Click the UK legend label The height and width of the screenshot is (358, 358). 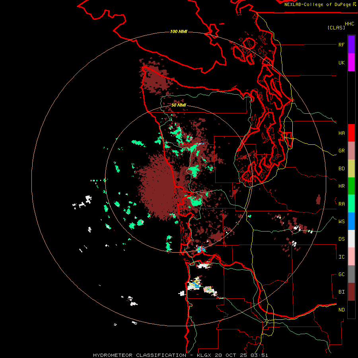click(x=341, y=62)
